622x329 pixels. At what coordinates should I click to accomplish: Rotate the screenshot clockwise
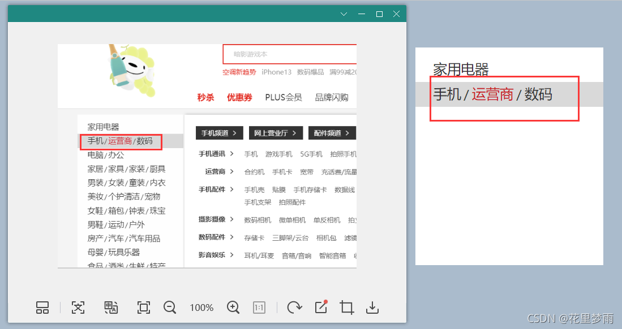click(294, 308)
